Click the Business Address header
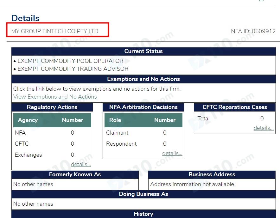Viewport: 280px width, 218px height. pyautogui.click(x=212, y=174)
